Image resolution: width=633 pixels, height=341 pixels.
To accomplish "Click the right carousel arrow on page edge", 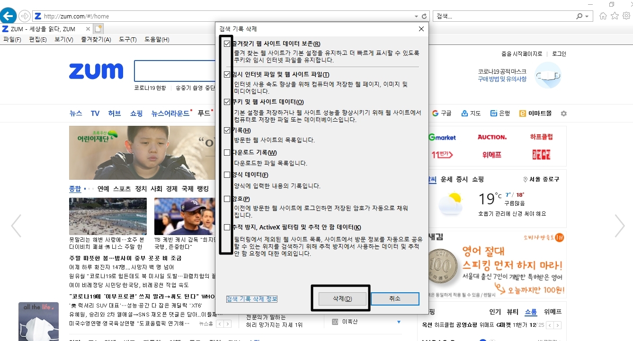I will [619, 226].
